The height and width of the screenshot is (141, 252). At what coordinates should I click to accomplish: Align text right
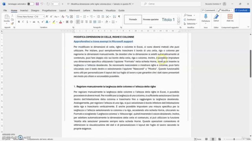coord(86,22)
